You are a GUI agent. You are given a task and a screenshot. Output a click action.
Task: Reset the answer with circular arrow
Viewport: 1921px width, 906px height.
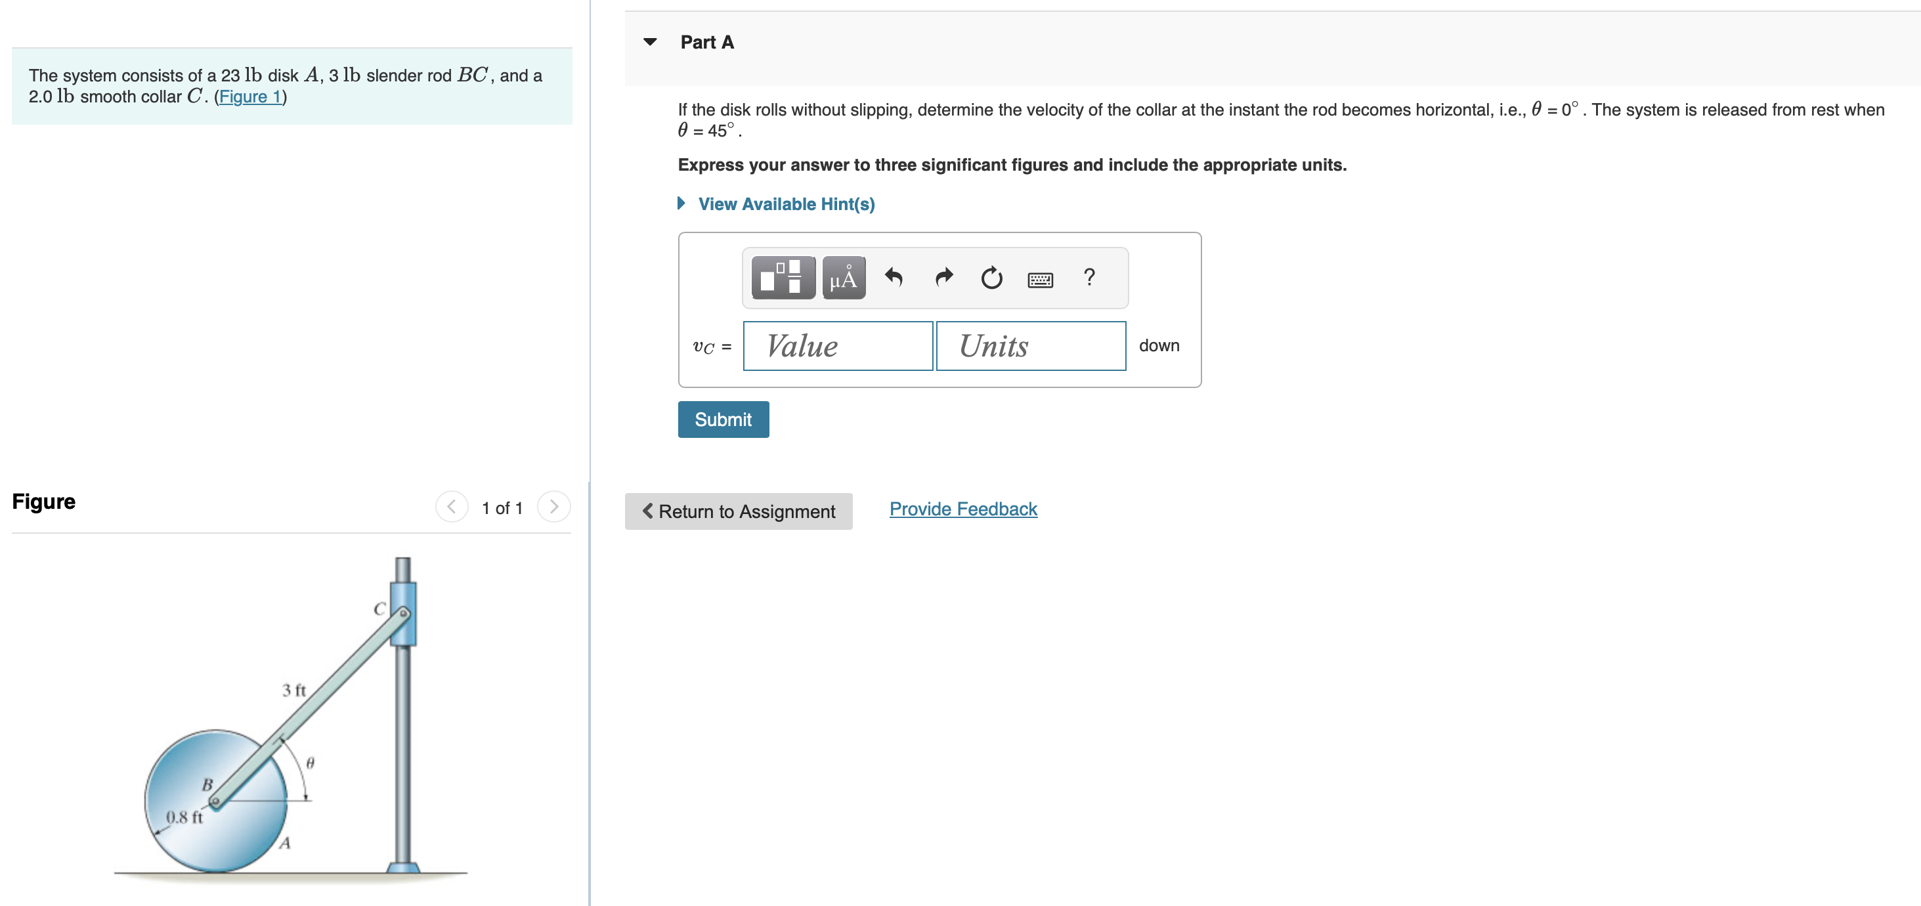point(991,278)
